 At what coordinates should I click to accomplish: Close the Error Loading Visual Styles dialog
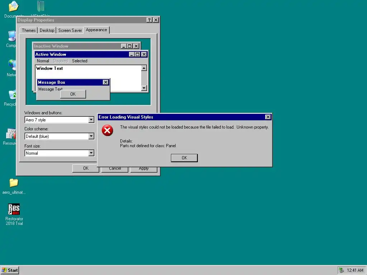click(268, 117)
